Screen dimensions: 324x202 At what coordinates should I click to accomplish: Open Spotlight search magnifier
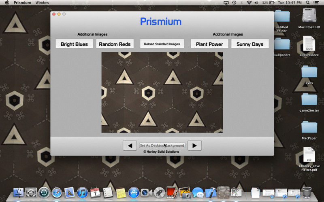pyautogui.click(x=308, y=3)
